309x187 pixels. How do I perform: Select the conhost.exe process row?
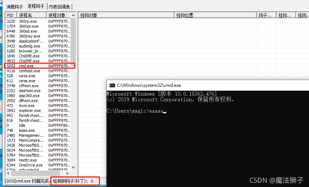tap(38, 71)
